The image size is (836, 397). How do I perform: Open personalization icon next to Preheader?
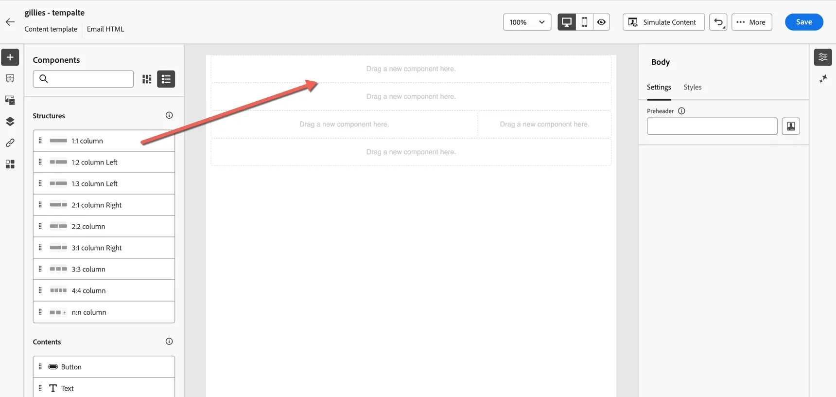coord(791,126)
